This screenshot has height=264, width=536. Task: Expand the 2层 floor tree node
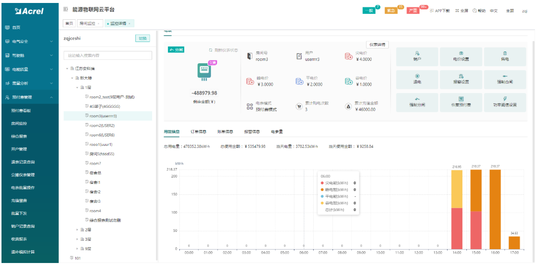point(78,229)
